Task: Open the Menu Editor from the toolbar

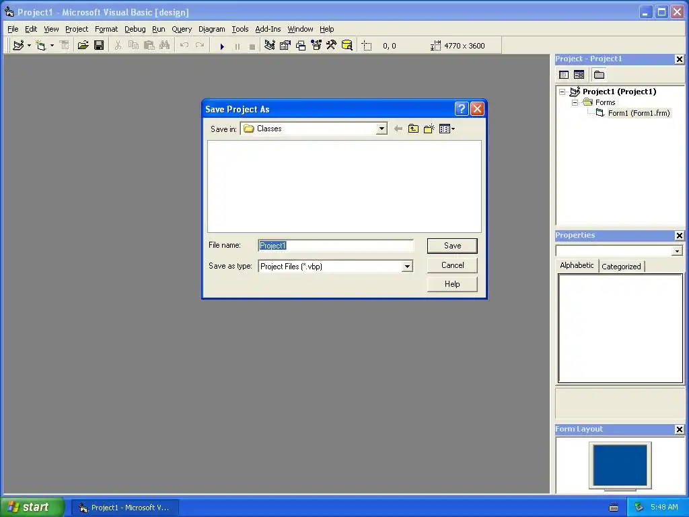Action: click(64, 45)
